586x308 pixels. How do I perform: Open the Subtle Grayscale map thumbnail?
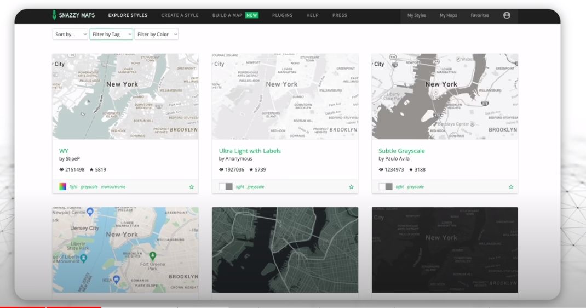[444, 96]
